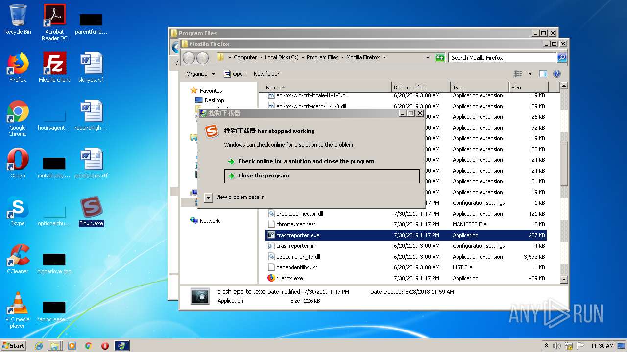Click New folder in toolbar
This screenshot has height=352, width=627.
(266, 74)
